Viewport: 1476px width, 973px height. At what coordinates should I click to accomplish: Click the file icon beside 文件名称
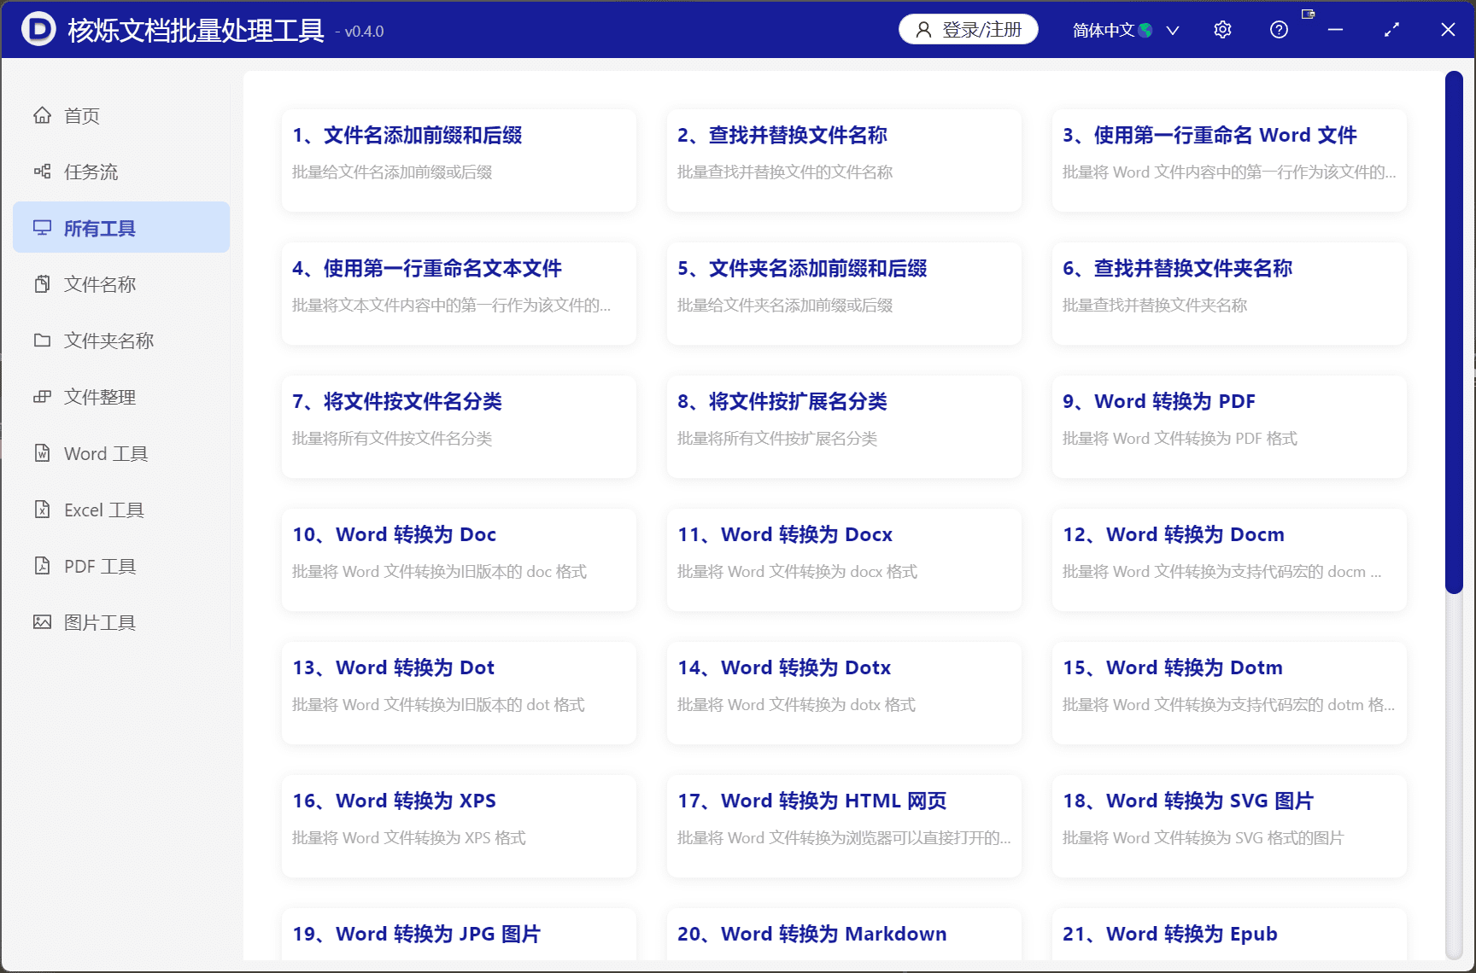coord(42,284)
